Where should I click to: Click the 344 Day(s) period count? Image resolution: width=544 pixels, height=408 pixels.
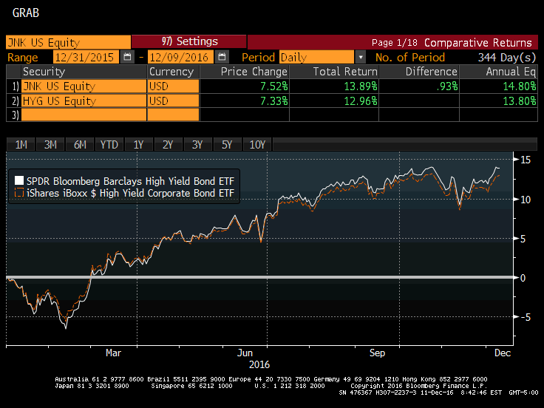[x=507, y=57]
